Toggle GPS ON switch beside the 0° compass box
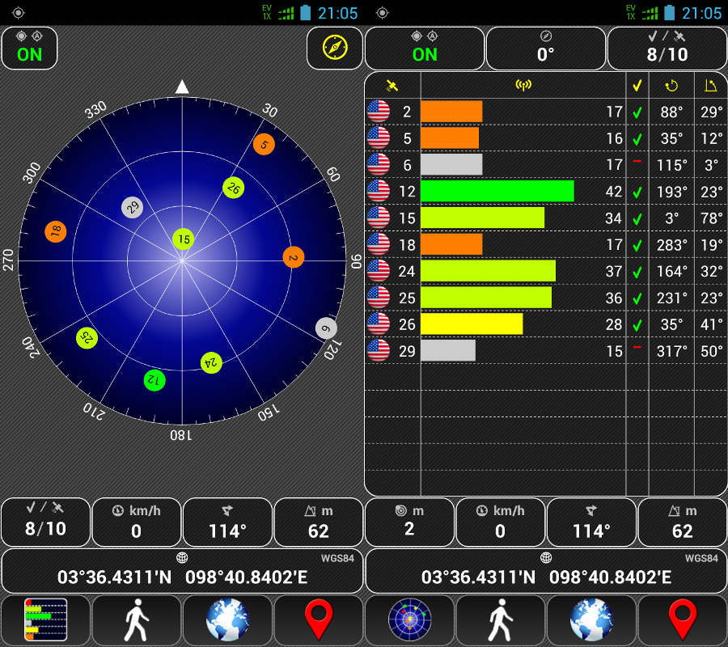 pyautogui.click(x=425, y=49)
